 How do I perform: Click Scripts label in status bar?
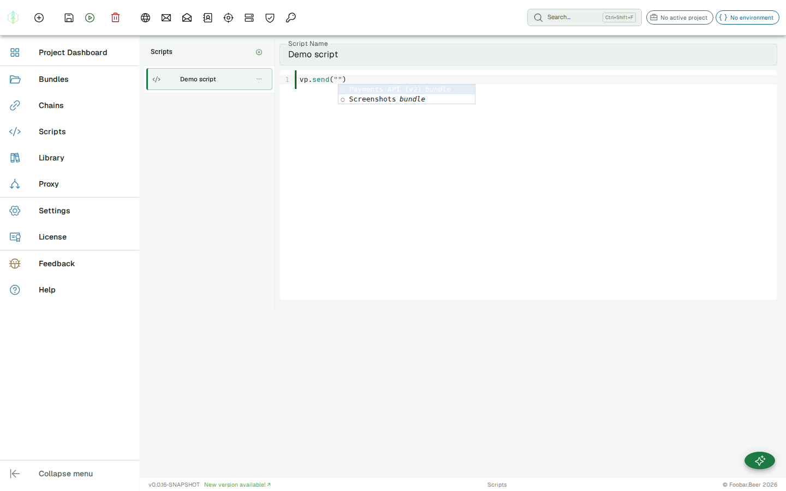[497, 484]
